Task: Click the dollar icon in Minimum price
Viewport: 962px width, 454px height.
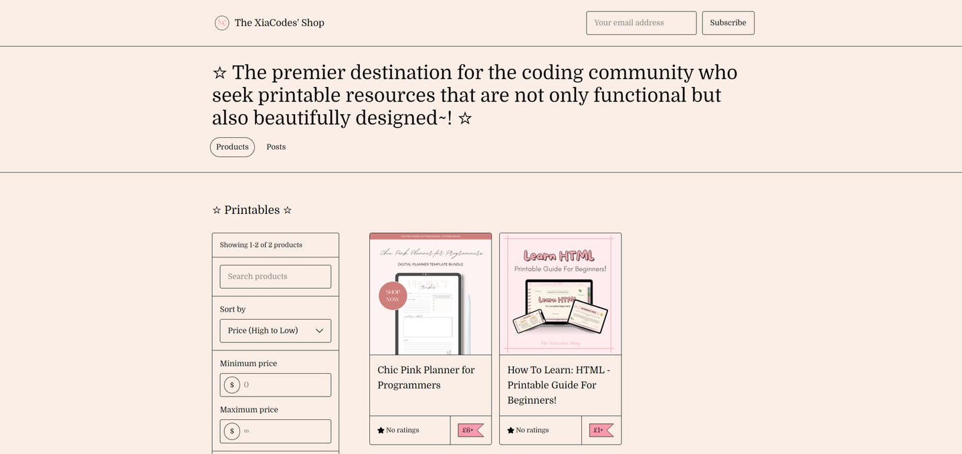Action: click(x=232, y=385)
